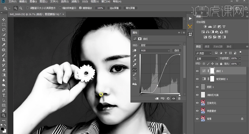The height and width of the screenshot is (134, 249).
Task: Expand zoom tool preset picker arrow
Action: (9, 8)
